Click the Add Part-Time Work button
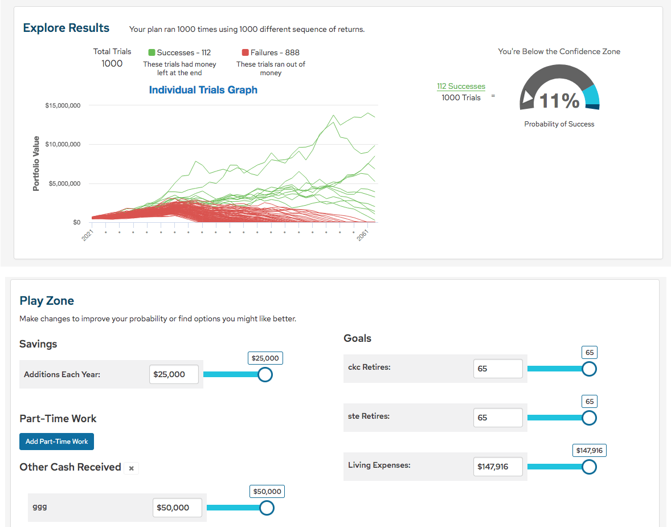The image size is (671, 527). pyautogui.click(x=56, y=441)
